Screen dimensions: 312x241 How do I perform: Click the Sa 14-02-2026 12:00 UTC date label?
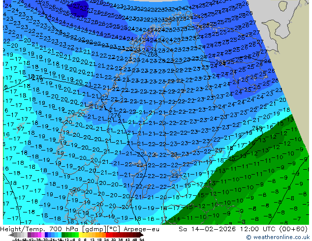click(x=228, y=229)
